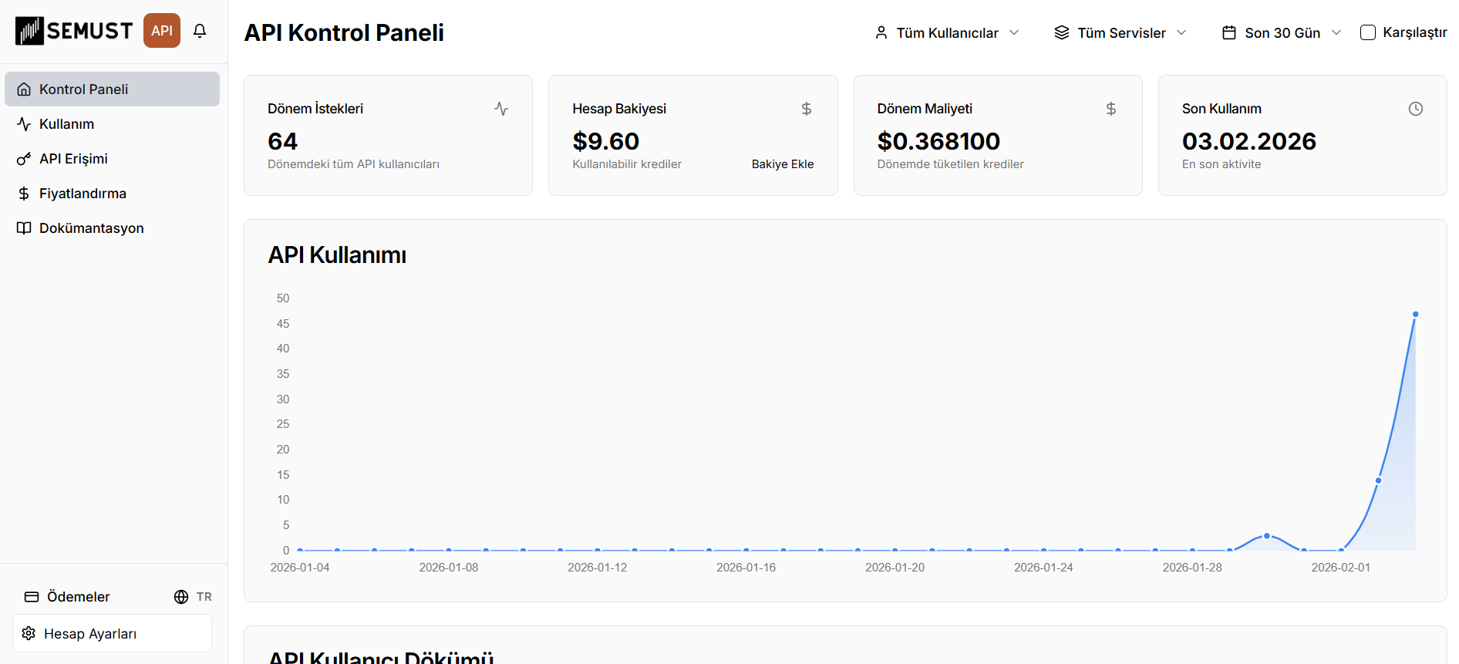Click the 03.02.2026 last usage date
The height and width of the screenshot is (664, 1459).
point(1249,141)
